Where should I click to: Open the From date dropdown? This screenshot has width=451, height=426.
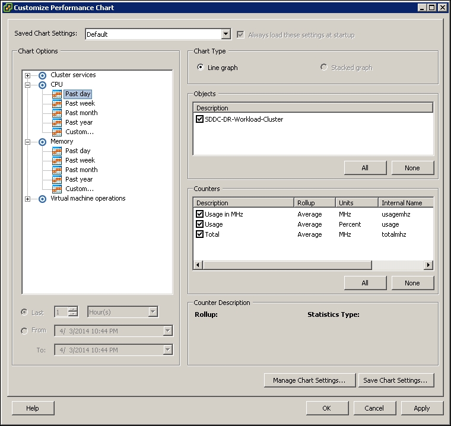168,331
